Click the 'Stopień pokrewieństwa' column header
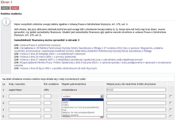The height and width of the screenshot is (120, 175). (x=74, y=84)
